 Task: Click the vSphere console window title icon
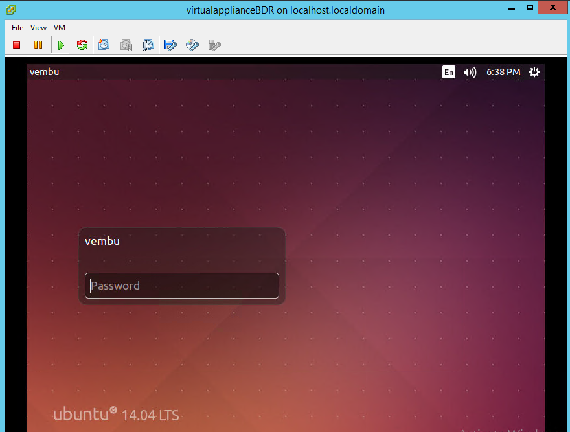coord(11,10)
